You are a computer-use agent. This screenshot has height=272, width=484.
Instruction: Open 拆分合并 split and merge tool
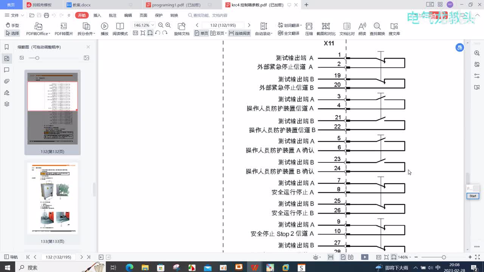tap(86, 29)
